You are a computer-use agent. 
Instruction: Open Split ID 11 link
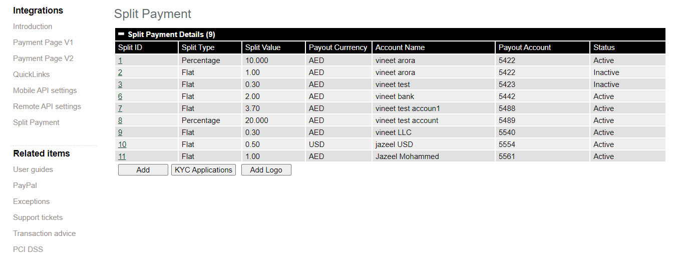pos(122,156)
